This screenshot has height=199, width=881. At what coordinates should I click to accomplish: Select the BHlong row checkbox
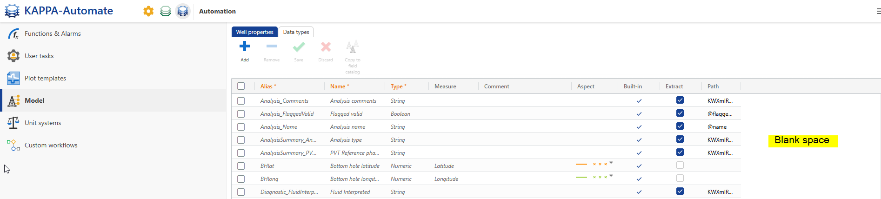coord(241,179)
